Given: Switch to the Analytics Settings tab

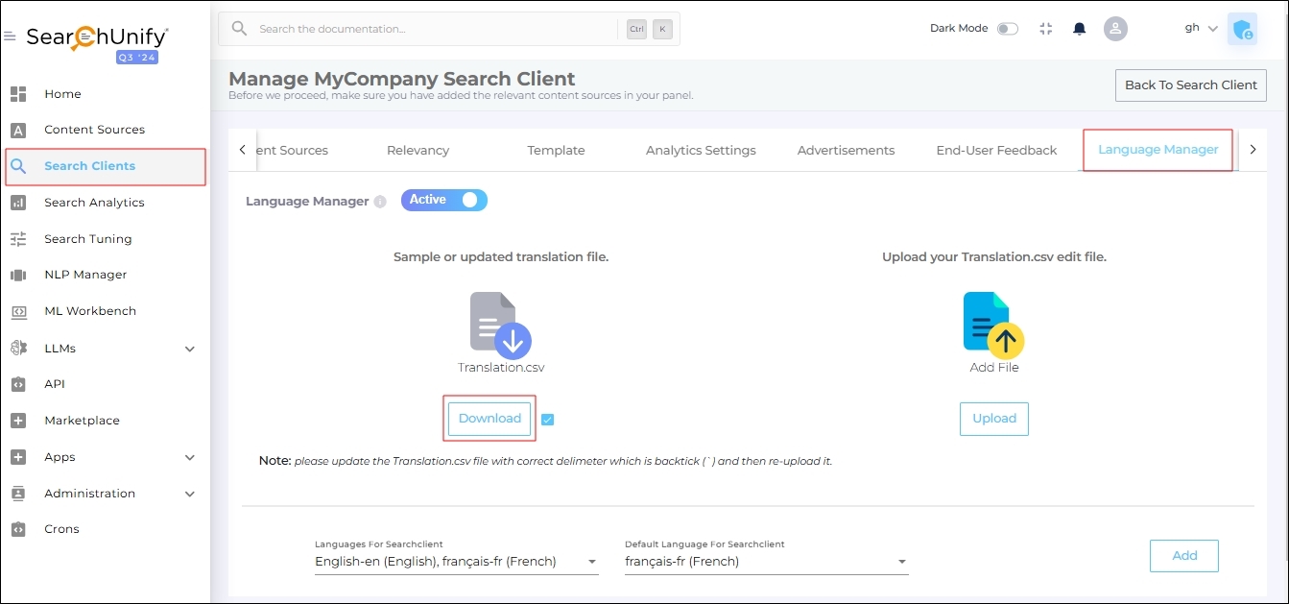Looking at the screenshot, I should [x=701, y=150].
